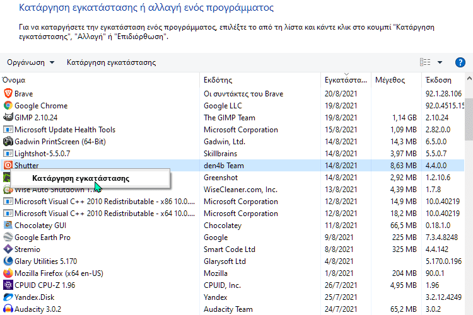Select Mozilla Firefox (x64 en-US) entry

tap(59, 273)
